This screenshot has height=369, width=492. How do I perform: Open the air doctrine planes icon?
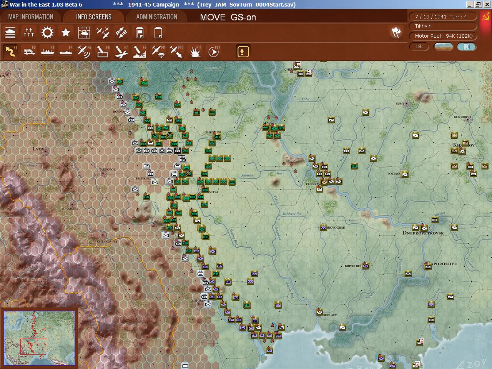[x=103, y=33]
